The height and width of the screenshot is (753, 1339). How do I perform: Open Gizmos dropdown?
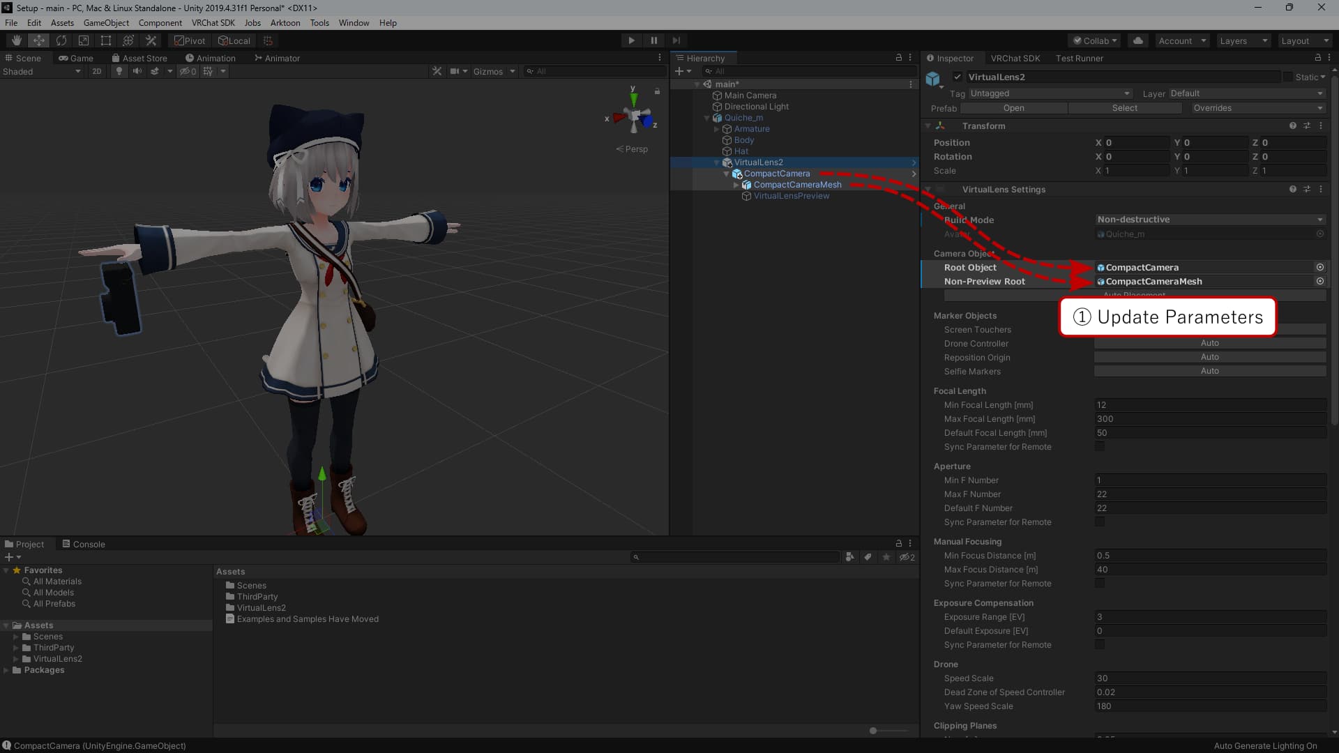coord(494,71)
